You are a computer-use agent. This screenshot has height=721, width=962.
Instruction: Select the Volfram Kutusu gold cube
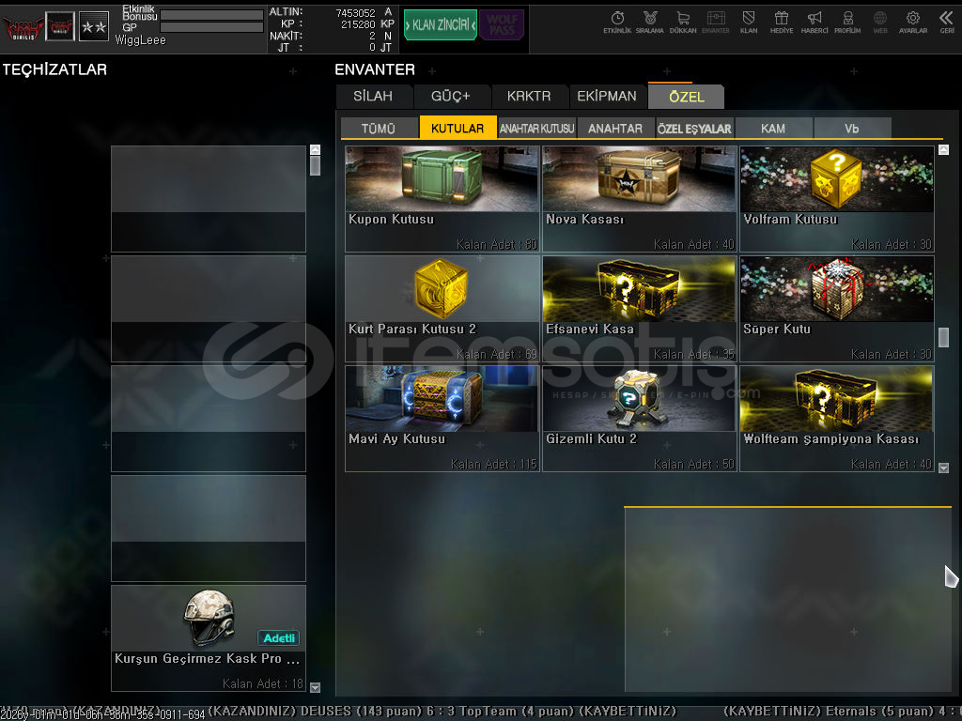pyautogui.click(x=837, y=199)
